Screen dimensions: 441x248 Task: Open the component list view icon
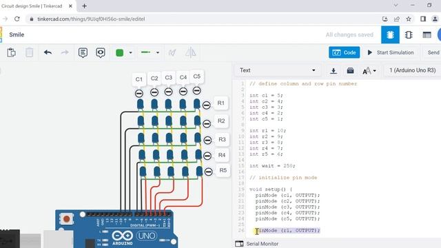(427, 35)
